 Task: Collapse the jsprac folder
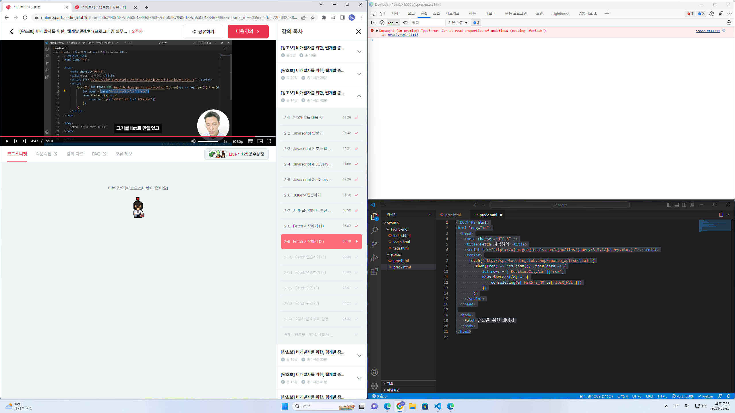(388, 254)
